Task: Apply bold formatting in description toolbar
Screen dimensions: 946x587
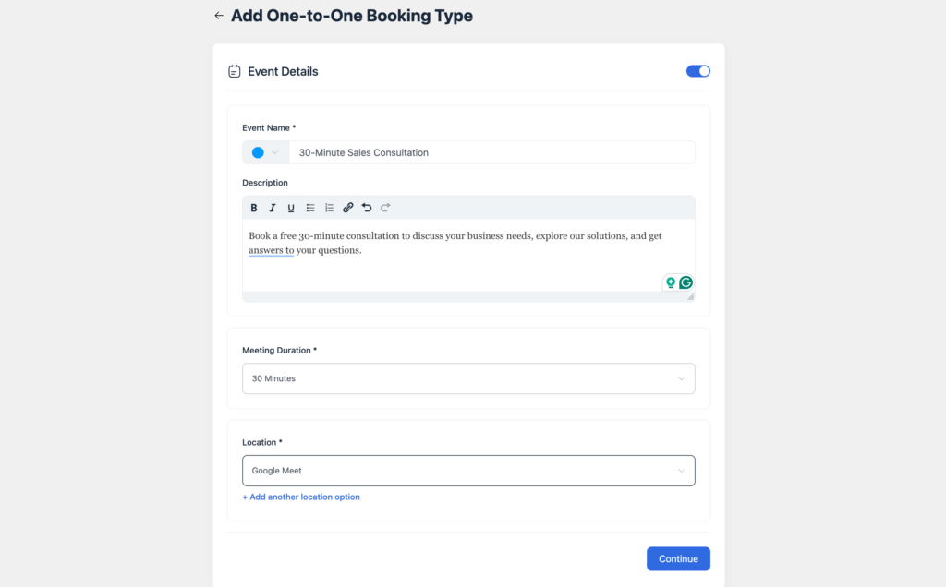Action: pos(254,208)
